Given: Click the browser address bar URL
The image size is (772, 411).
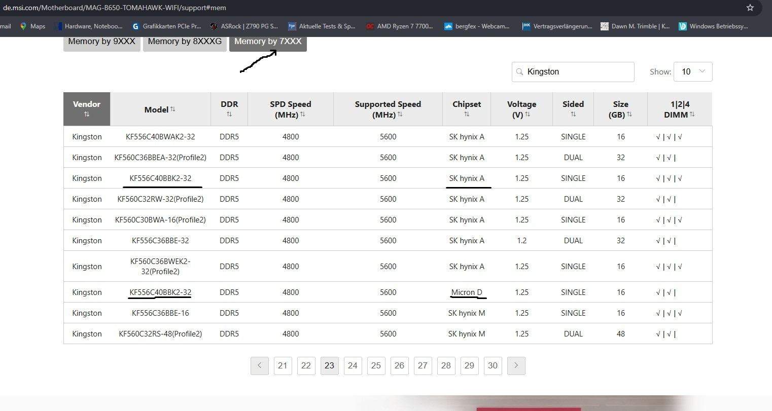Looking at the screenshot, I should pyautogui.click(x=115, y=8).
